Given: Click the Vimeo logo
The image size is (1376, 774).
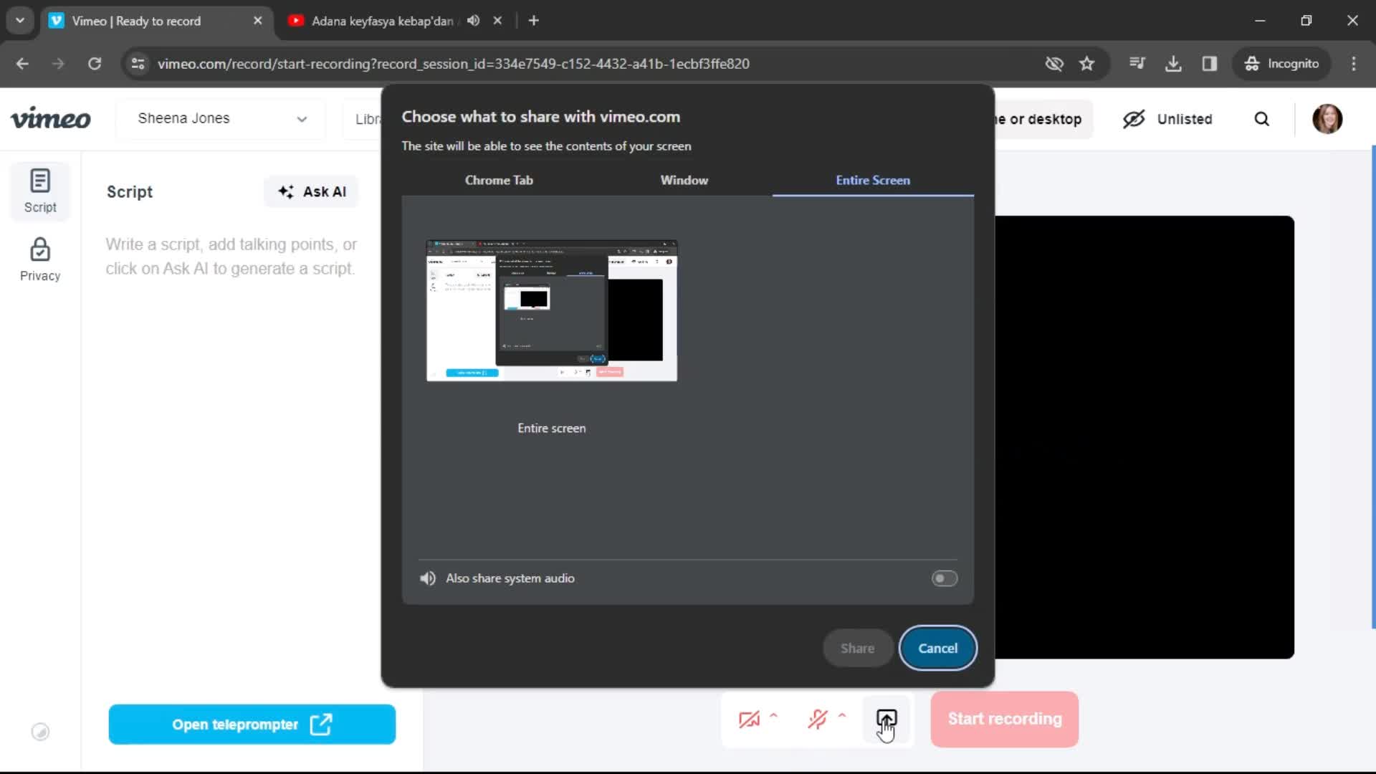Looking at the screenshot, I should [x=50, y=118].
